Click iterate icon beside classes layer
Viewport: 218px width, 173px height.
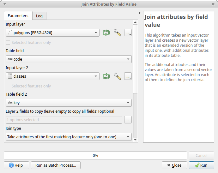(106, 76)
